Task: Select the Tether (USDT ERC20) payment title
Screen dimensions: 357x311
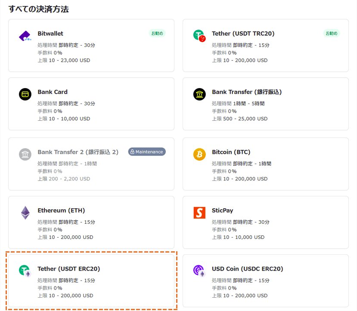Action: click(69, 269)
